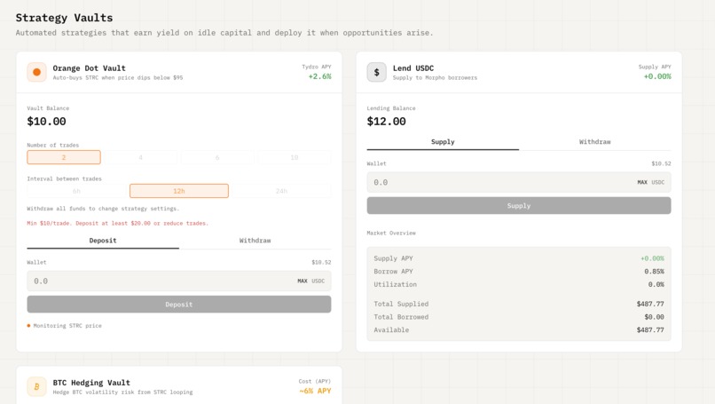Click the Available $487.77 value

click(x=650, y=330)
